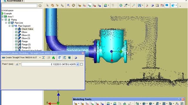This screenshot has height=105, width=188.
Task: Close the Assisted Cylinder Modeling dialog
Action: point(83,53)
